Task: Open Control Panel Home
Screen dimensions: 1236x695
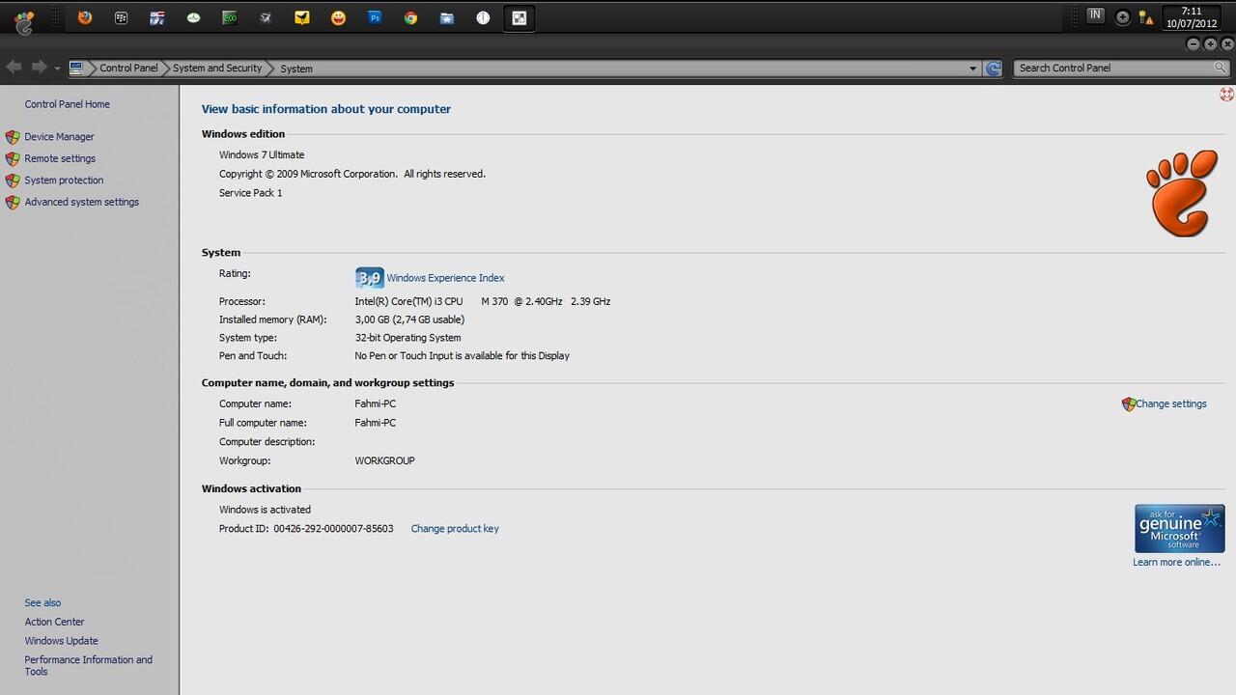Action: pyautogui.click(x=68, y=104)
